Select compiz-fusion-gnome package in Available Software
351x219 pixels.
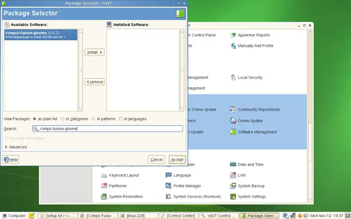pos(41,35)
